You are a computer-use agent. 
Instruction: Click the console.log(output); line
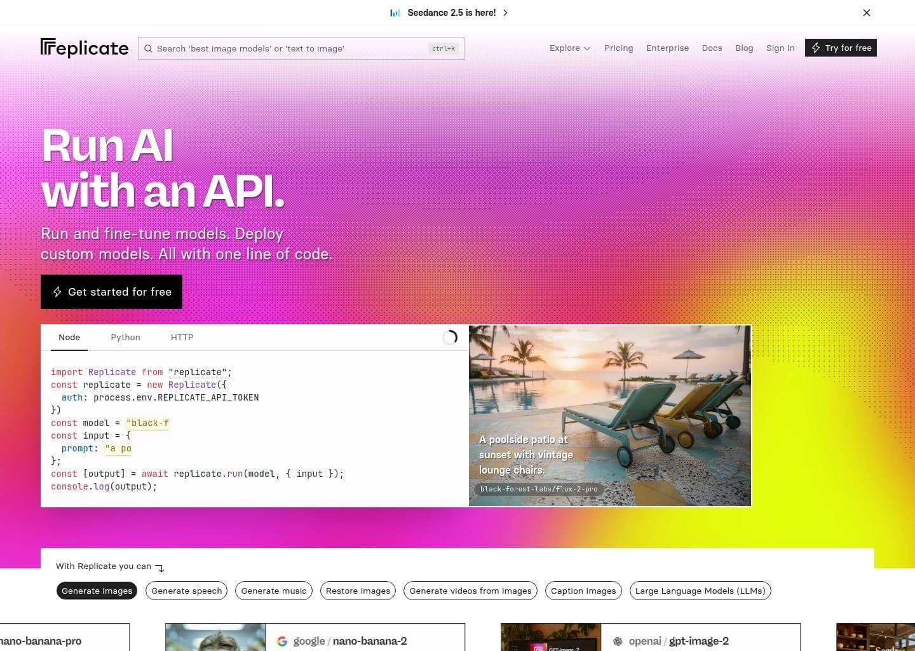pyautogui.click(x=104, y=486)
